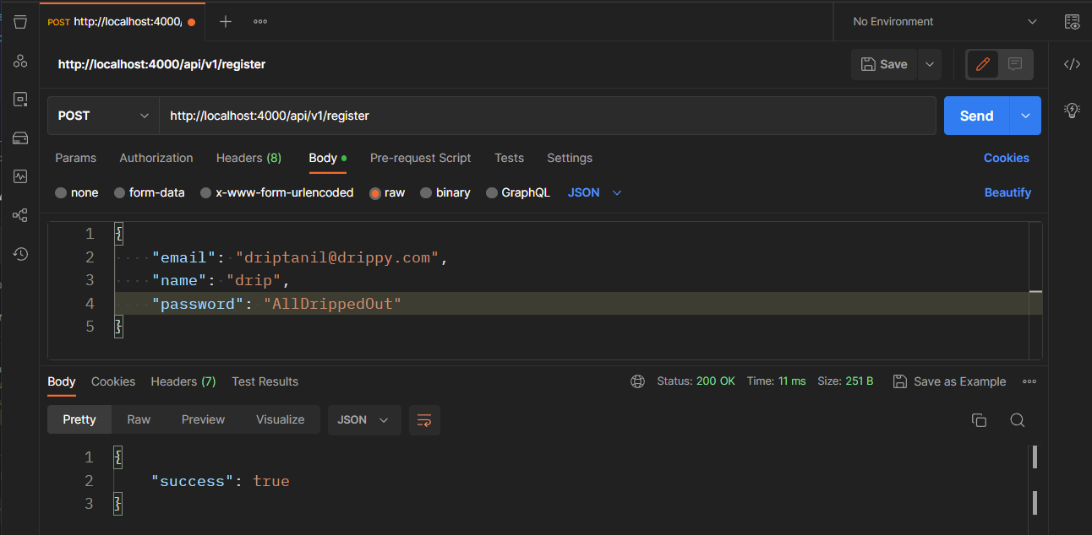Select the form-data body type
Image resolution: width=1092 pixels, height=535 pixels.
pyautogui.click(x=120, y=192)
